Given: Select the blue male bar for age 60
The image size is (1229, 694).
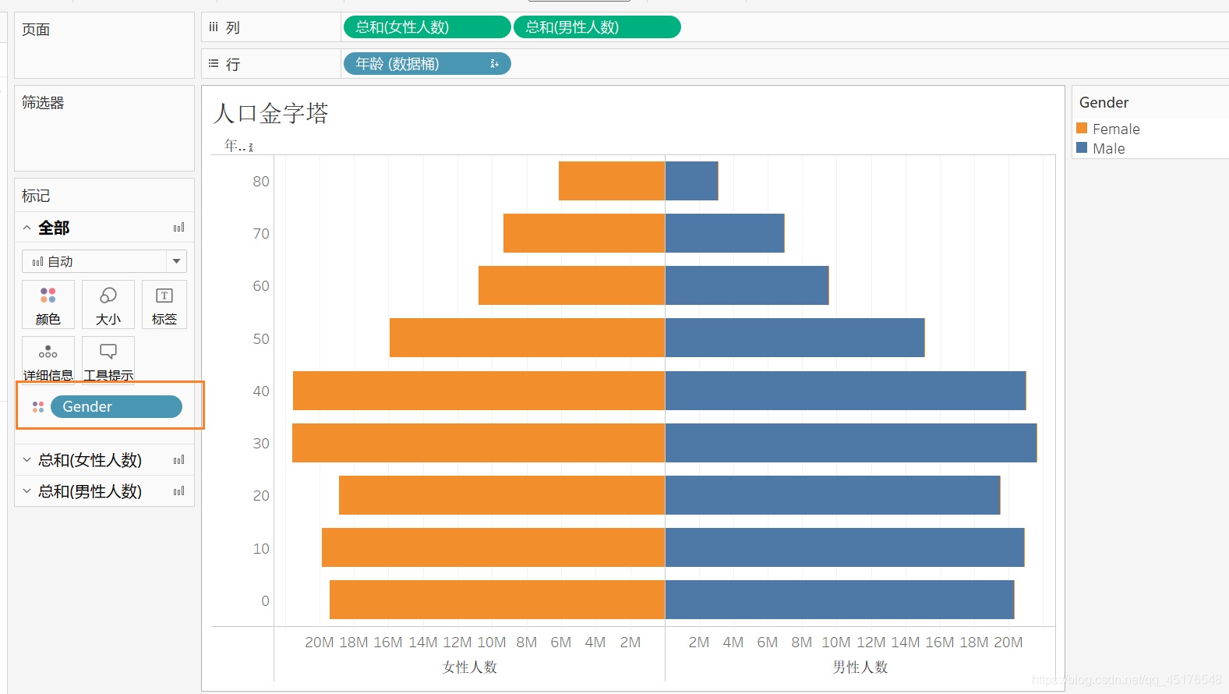Looking at the screenshot, I should tap(747, 285).
